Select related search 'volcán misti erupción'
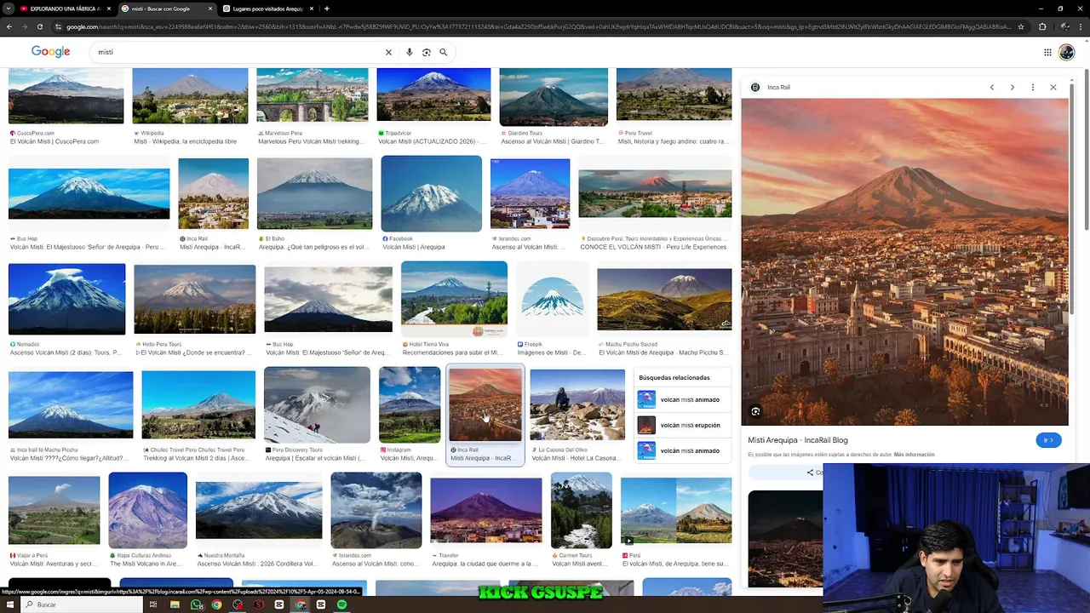1090x613 pixels. point(683,425)
